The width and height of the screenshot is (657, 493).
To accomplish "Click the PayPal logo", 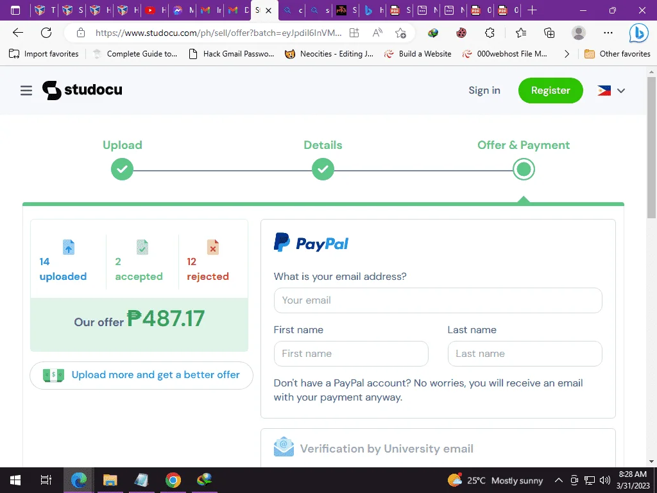I will 311,243.
